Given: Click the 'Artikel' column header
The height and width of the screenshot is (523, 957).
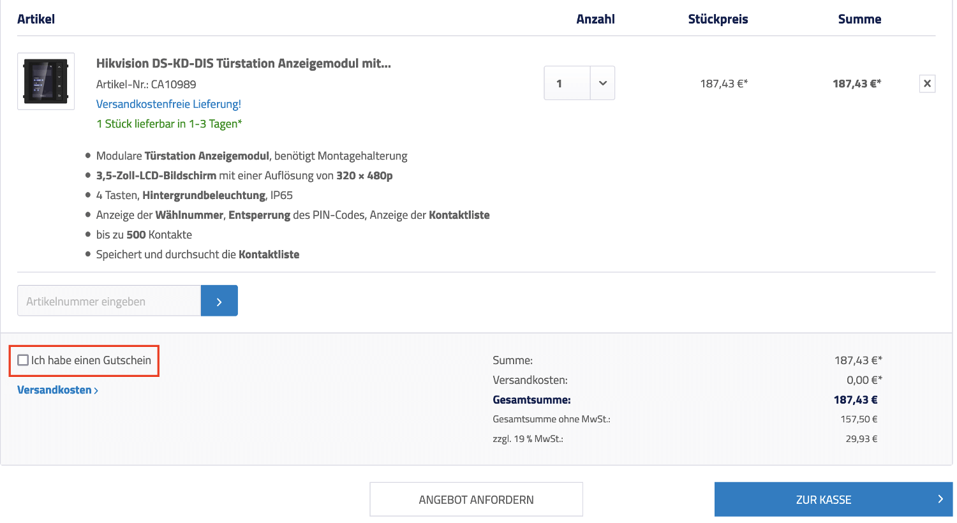Looking at the screenshot, I should coord(36,19).
